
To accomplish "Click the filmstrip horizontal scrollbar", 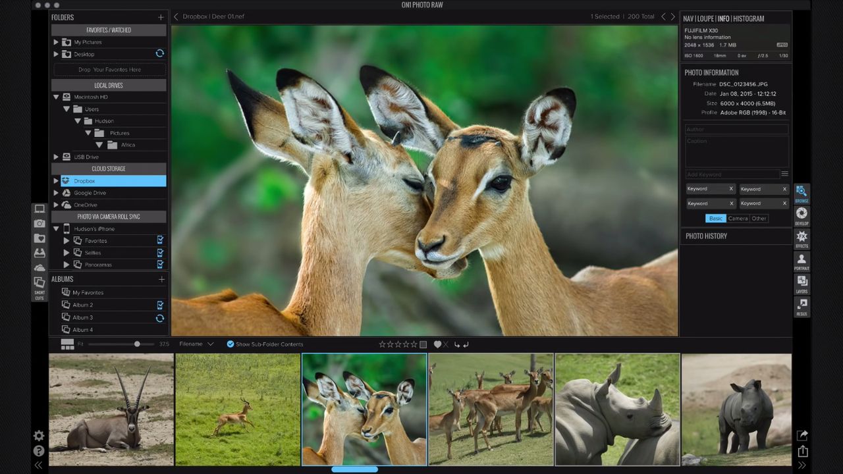I will tap(354, 469).
